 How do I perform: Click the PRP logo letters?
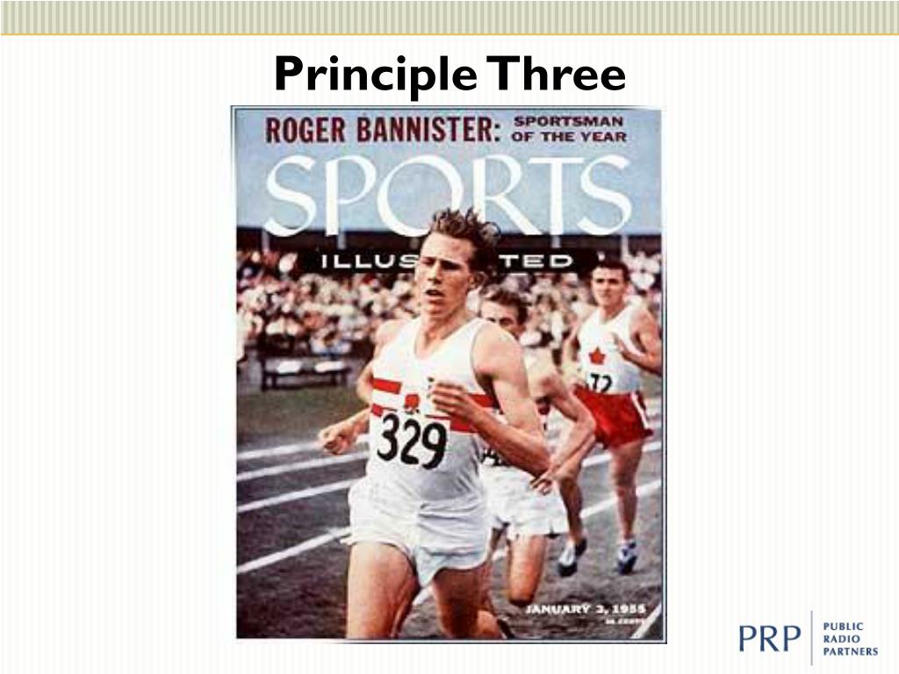pyautogui.click(x=769, y=639)
